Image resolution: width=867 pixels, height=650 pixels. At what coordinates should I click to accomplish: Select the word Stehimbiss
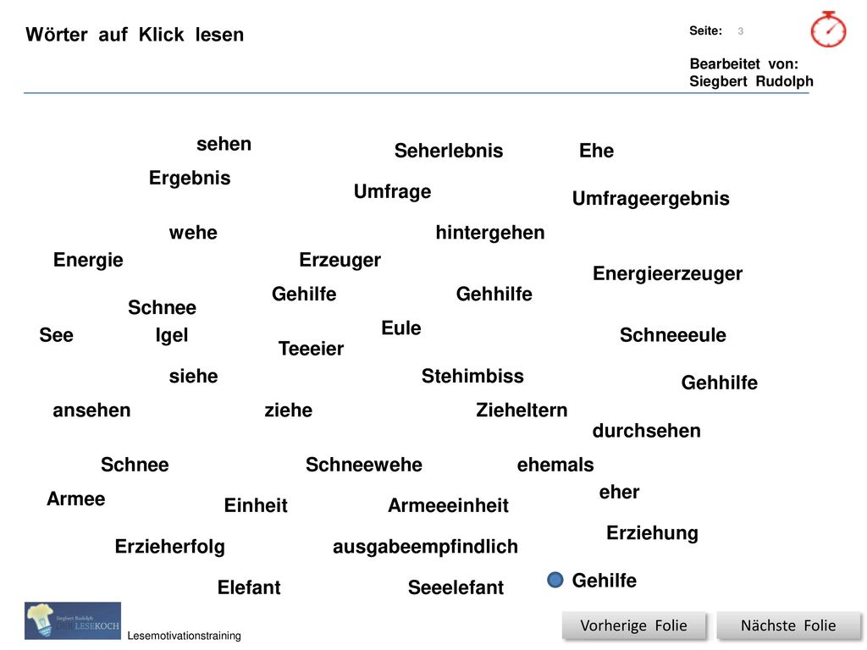pyautogui.click(x=472, y=376)
